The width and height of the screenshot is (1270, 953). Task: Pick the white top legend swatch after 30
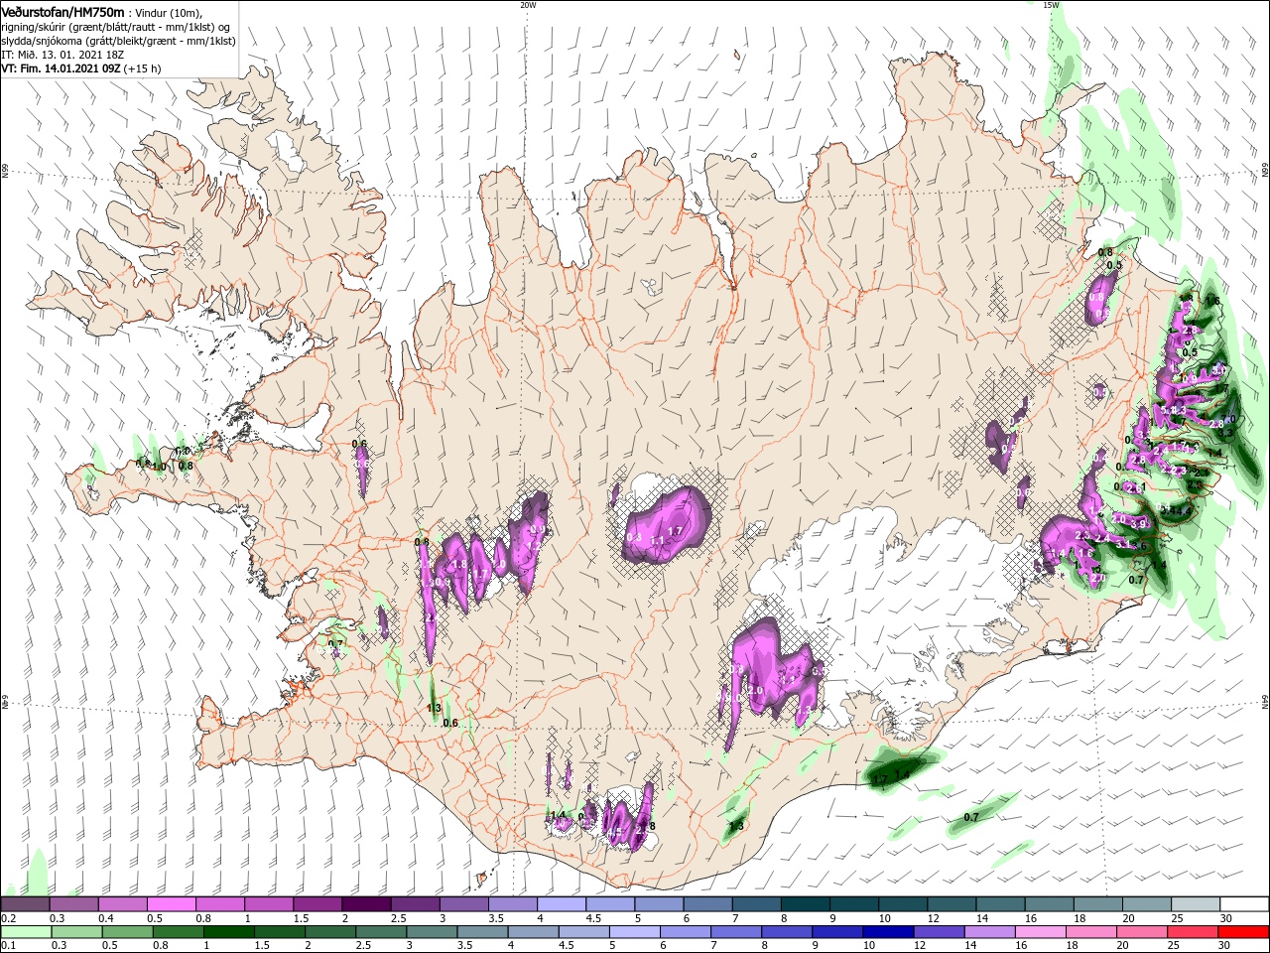(1242, 904)
